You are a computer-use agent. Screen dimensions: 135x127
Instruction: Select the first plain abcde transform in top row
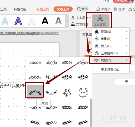pyautogui.click(x=35, y=62)
